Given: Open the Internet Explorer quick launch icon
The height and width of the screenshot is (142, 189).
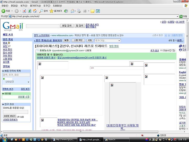Looking at the screenshot, I should (27, 139).
